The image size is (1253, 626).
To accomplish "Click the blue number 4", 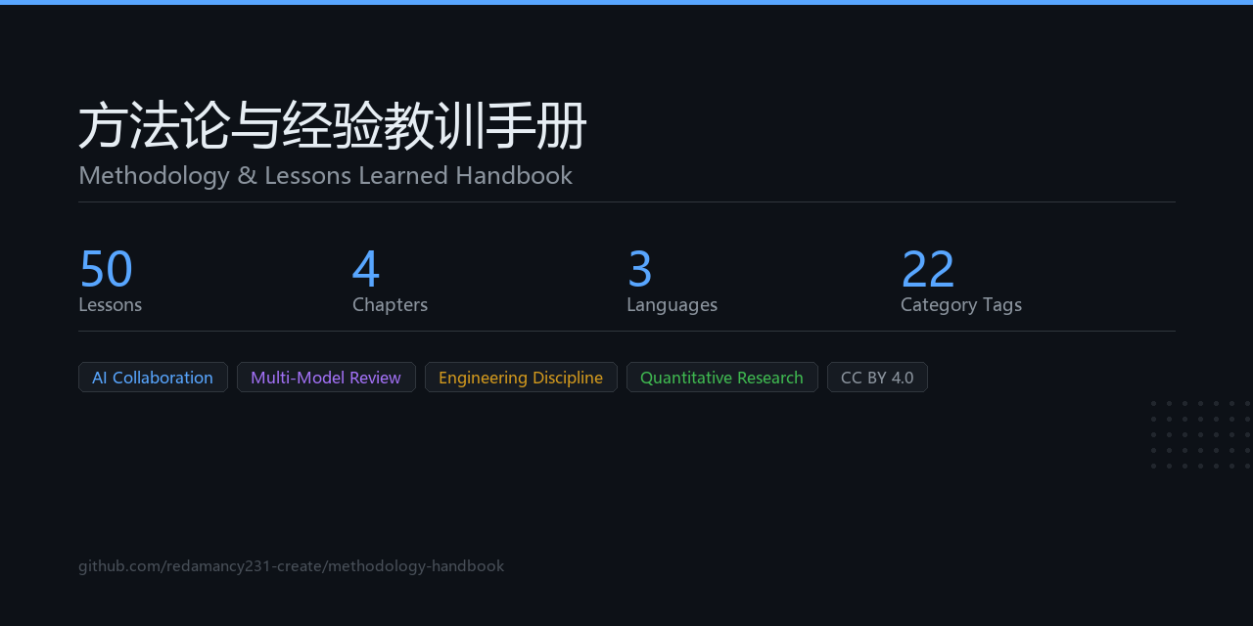I will click(x=366, y=269).
